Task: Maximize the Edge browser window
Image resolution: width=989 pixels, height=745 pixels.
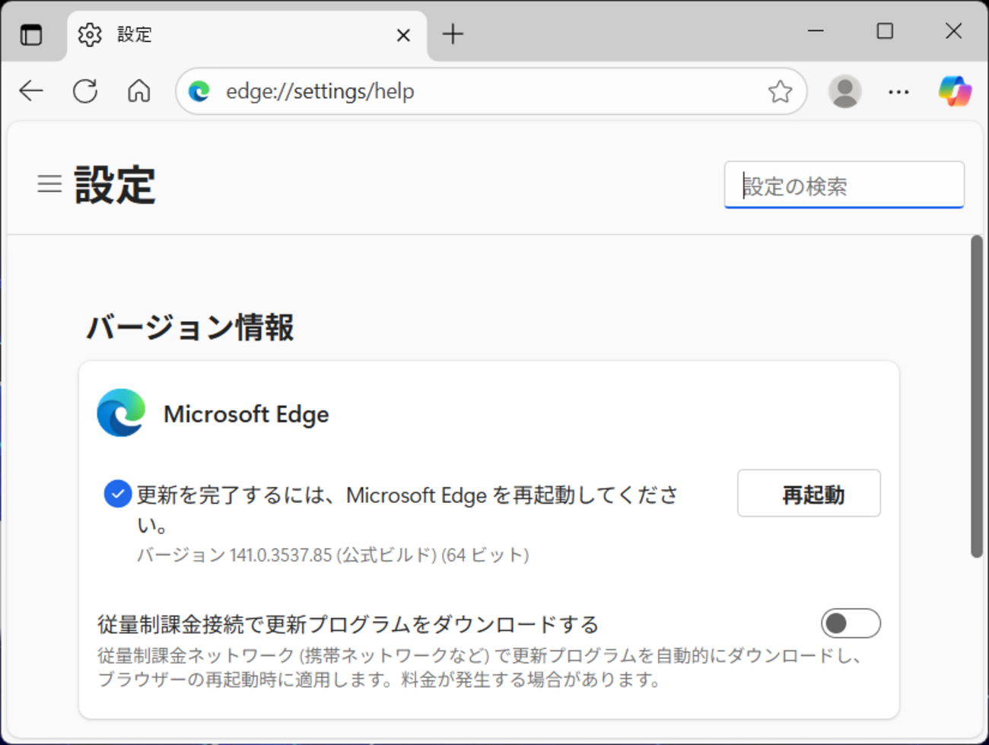Action: pos(885,31)
